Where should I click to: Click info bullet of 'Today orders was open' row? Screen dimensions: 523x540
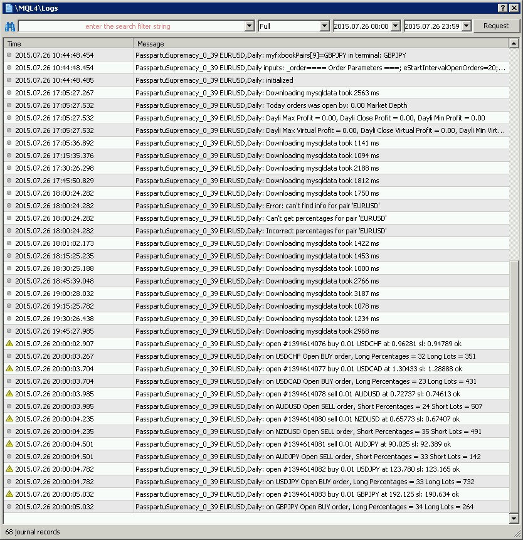pyautogui.click(x=9, y=105)
